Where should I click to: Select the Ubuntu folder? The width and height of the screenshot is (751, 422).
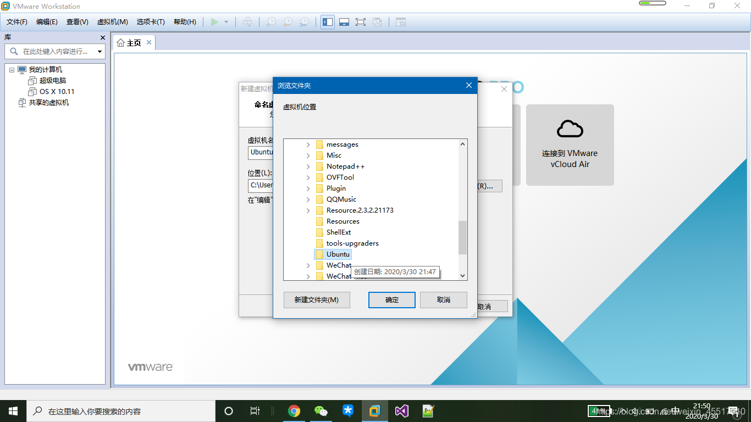338,254
